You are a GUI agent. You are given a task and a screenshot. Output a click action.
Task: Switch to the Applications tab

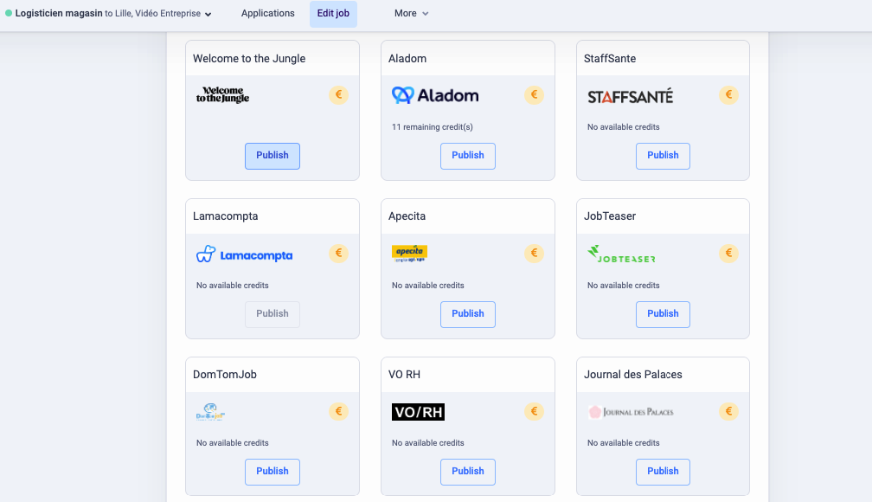(268, 14)
